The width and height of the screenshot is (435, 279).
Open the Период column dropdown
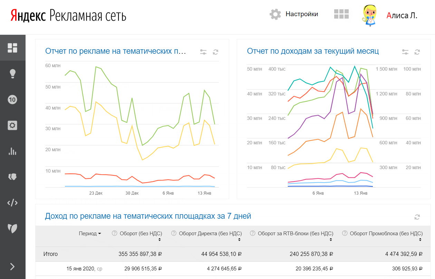tap(90, 234)
